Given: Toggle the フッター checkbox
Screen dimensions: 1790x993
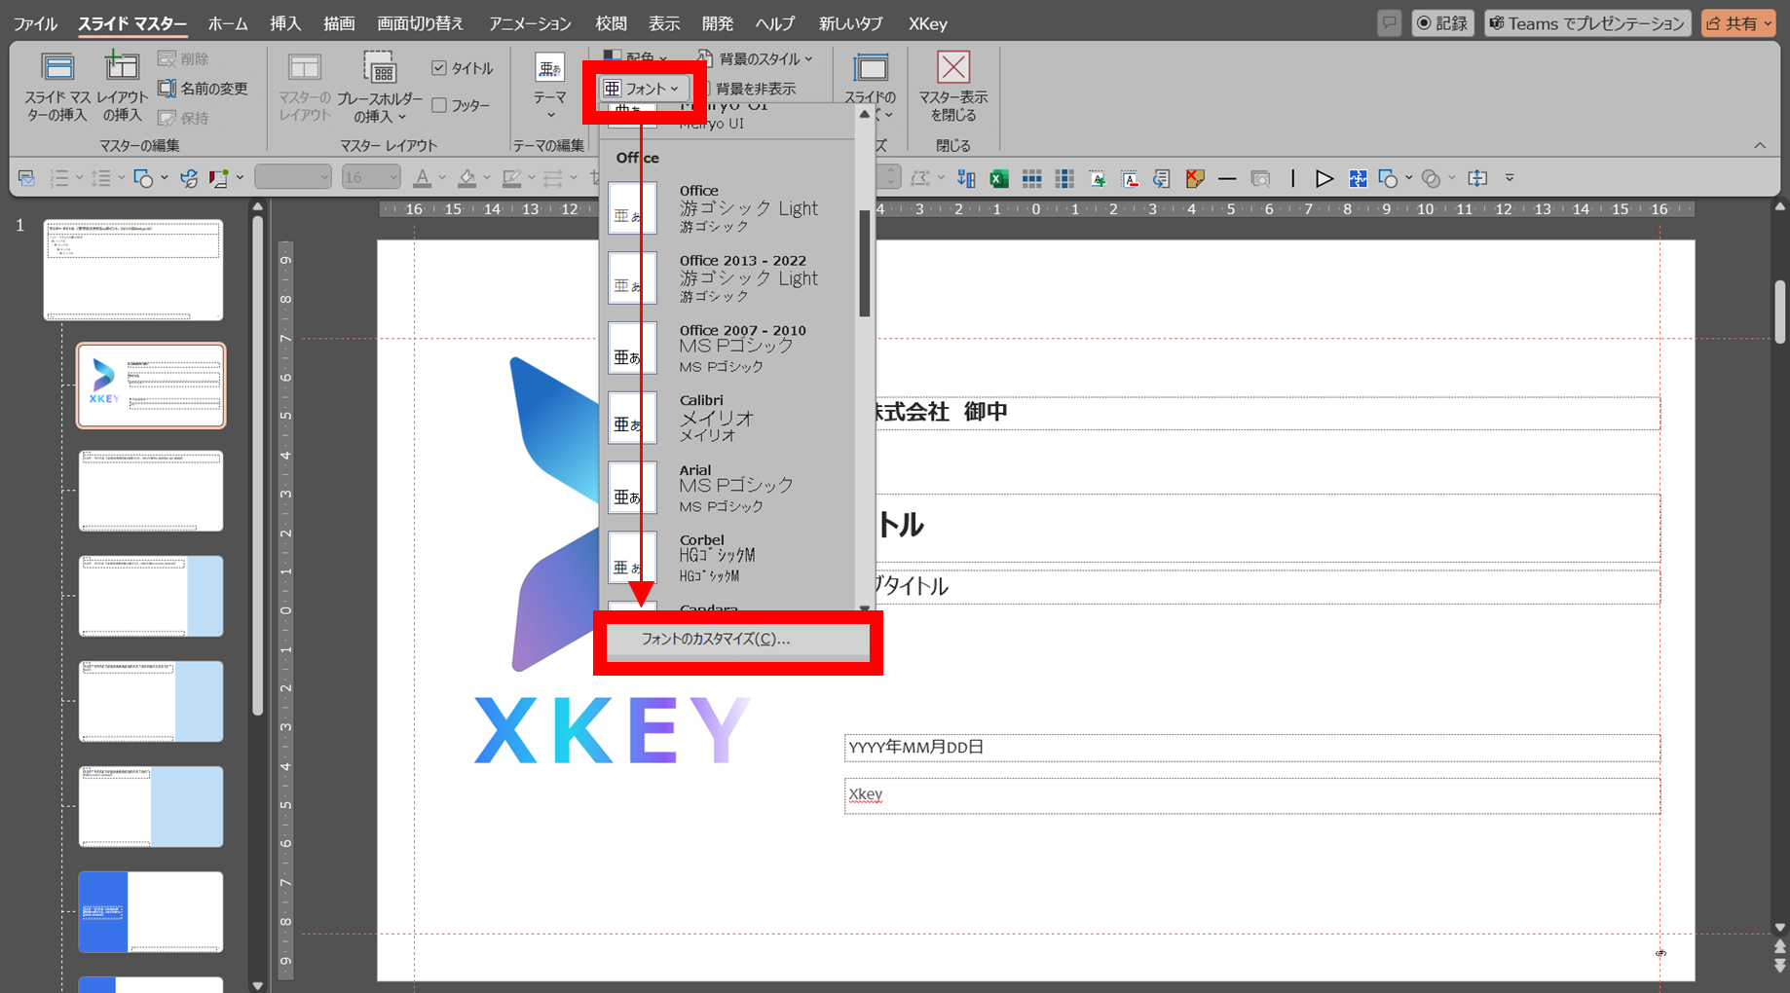Looking at the screenshot, I should pos(439,105).
